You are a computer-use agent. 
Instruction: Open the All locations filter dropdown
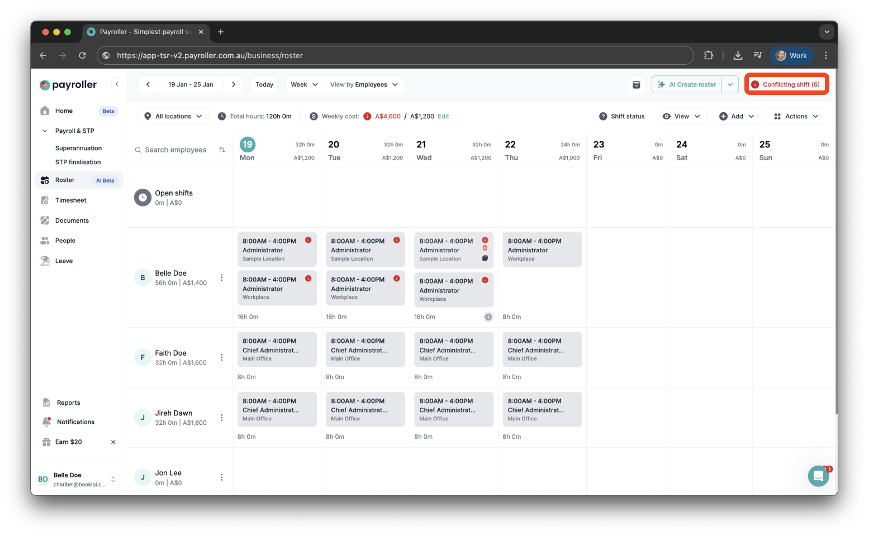click(x=173, y=116)
